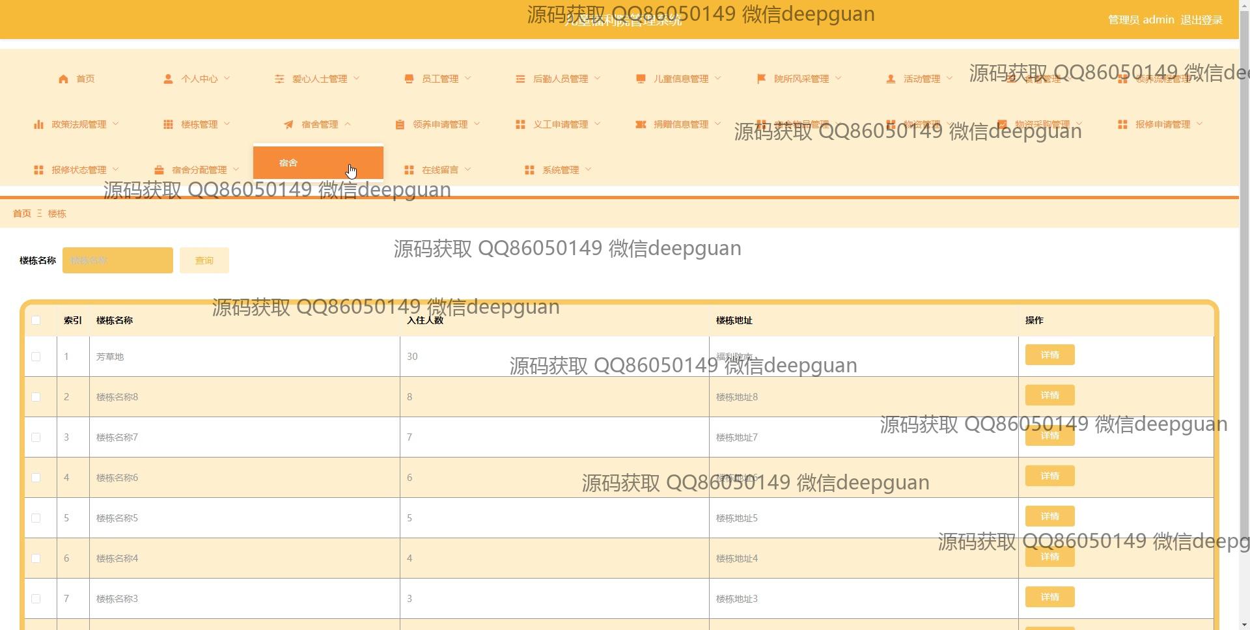This screenshot has width=1250, height=630.
Task: Open the 系统管理 dropdown chevron
Action: click(589, 170)
